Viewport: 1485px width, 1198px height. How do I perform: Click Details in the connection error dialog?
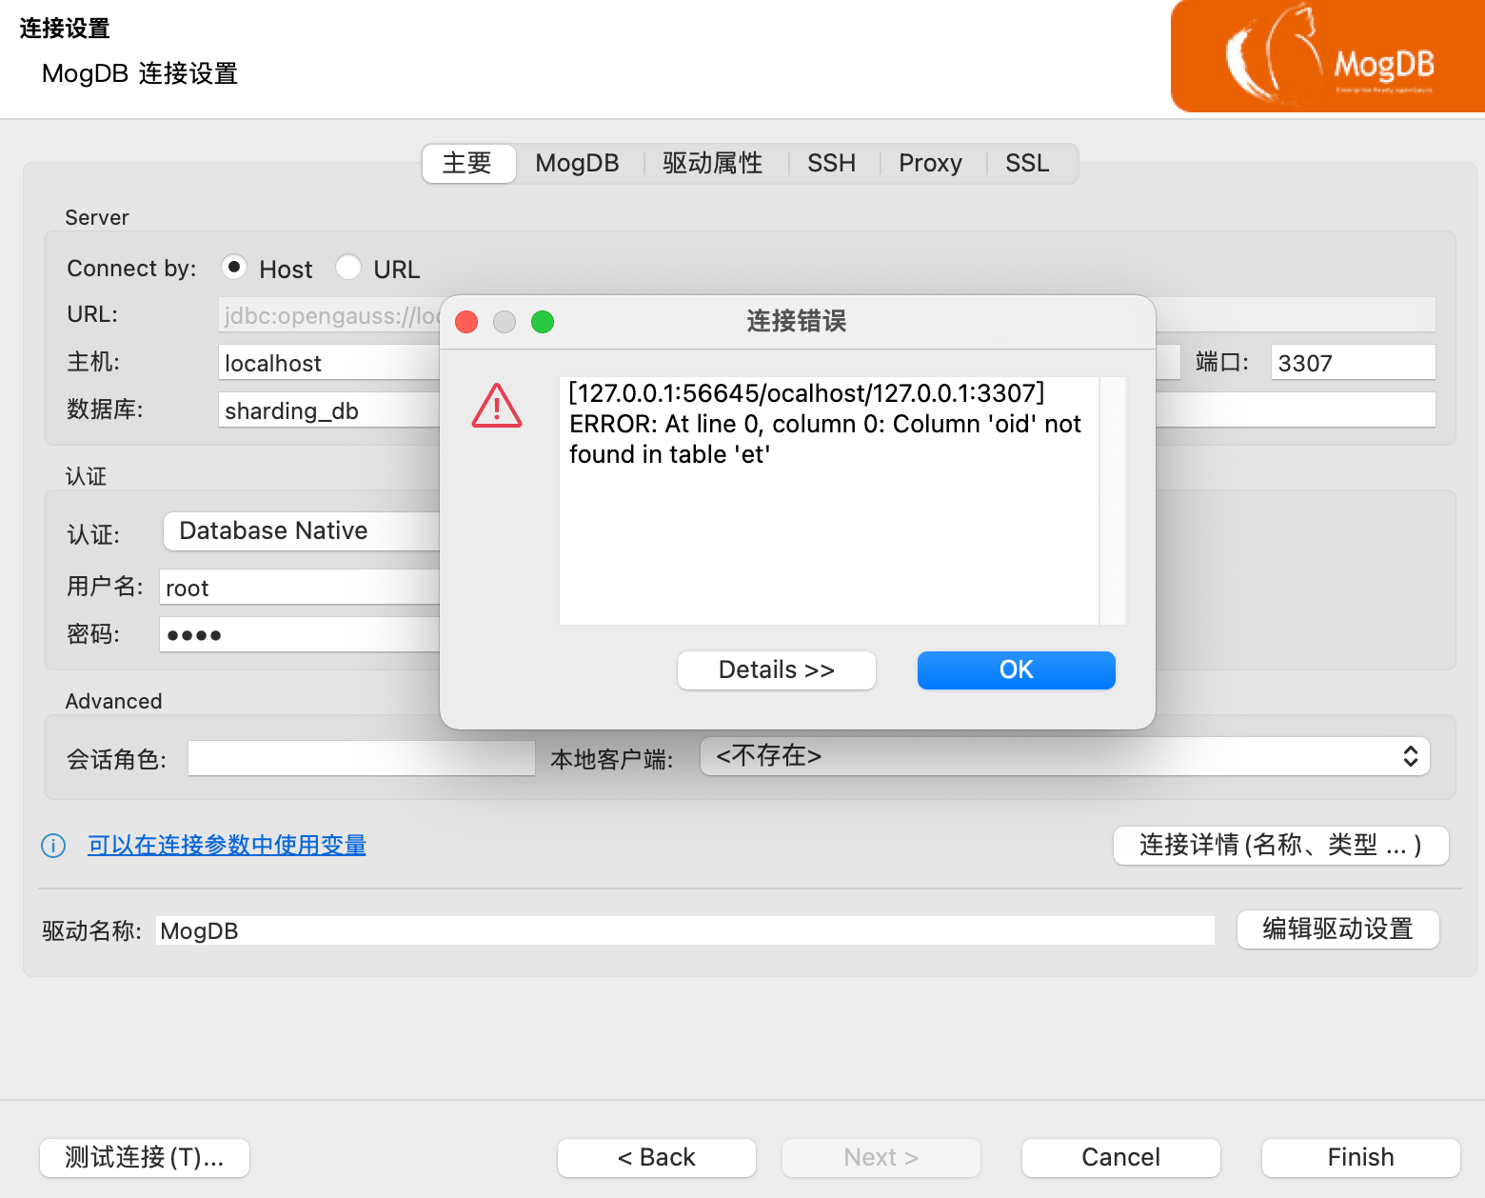tap(776, 669)
